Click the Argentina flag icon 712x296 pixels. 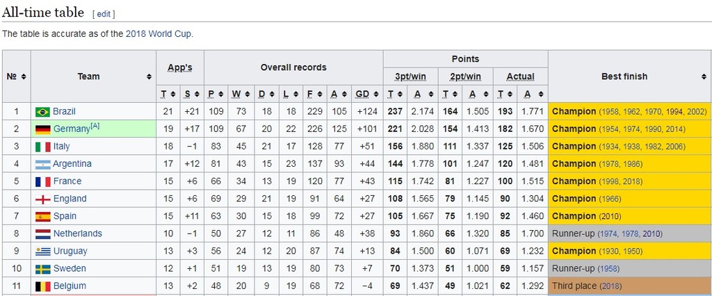42,164
